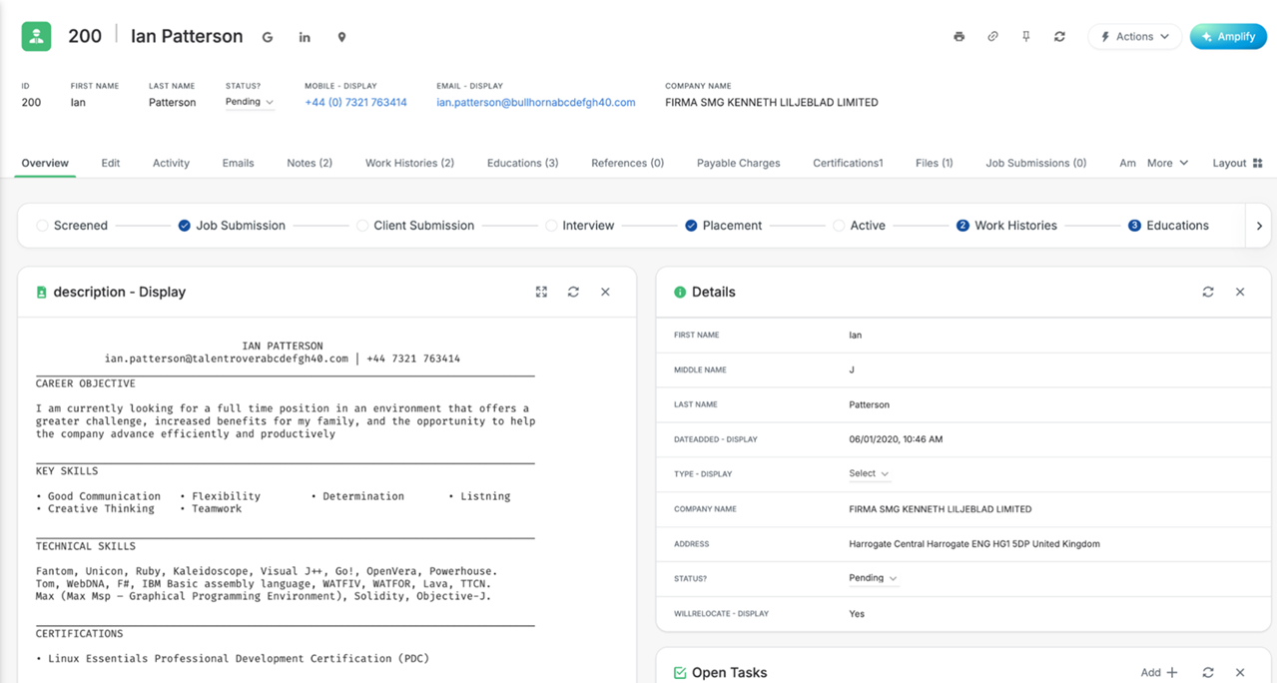
Task: Click the description document icon
Action: (41, 293)
